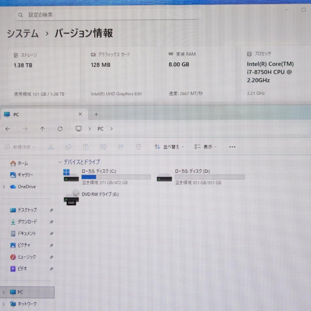This screenshot has height=311, width=311.
Task: Expand the OneDrive tree item
Action: coord(4,187)
